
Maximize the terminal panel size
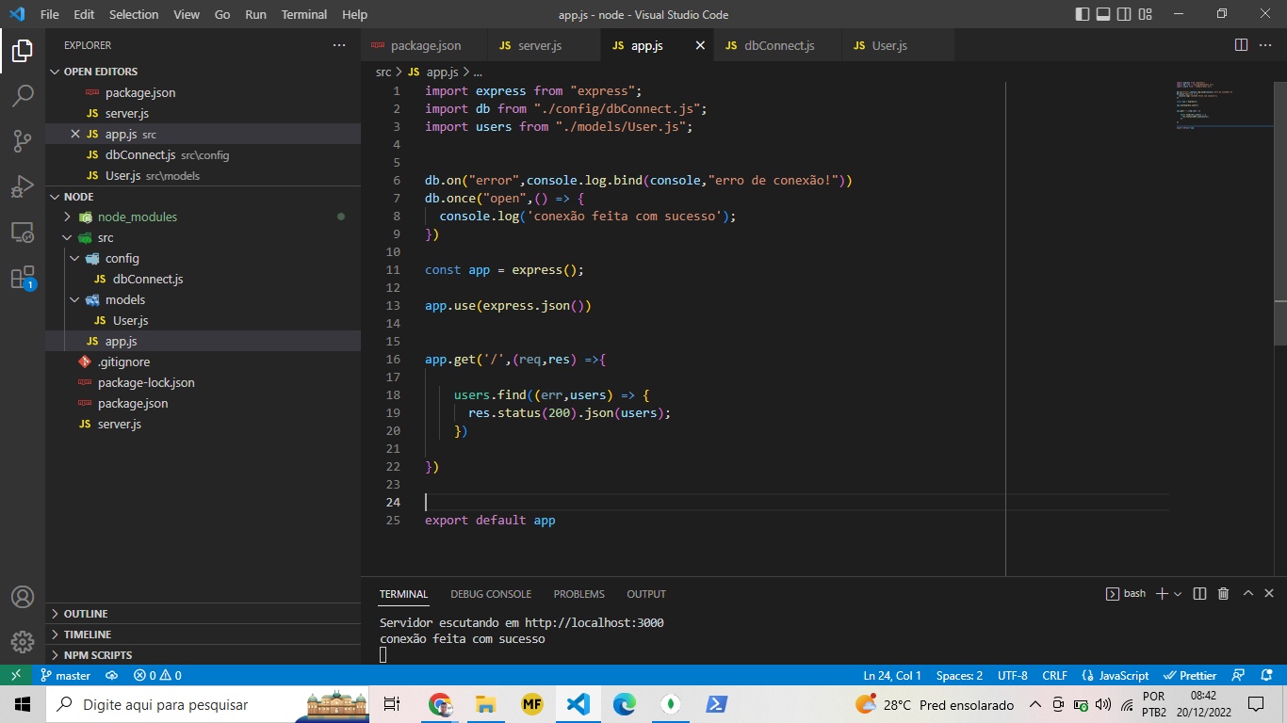pyautogui.click(x=1248, y=594)
